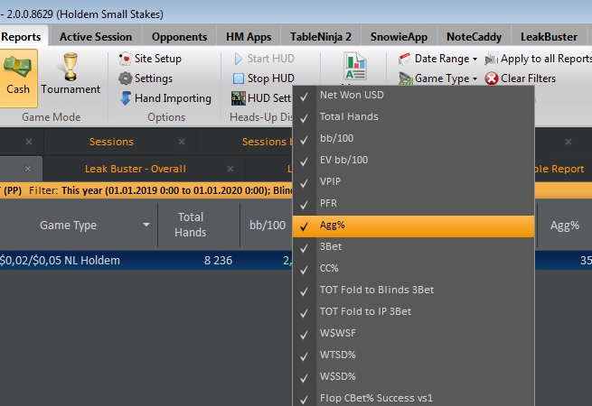Open Game Type column dropdown arrow
The image size is (592, 406).
146,225
